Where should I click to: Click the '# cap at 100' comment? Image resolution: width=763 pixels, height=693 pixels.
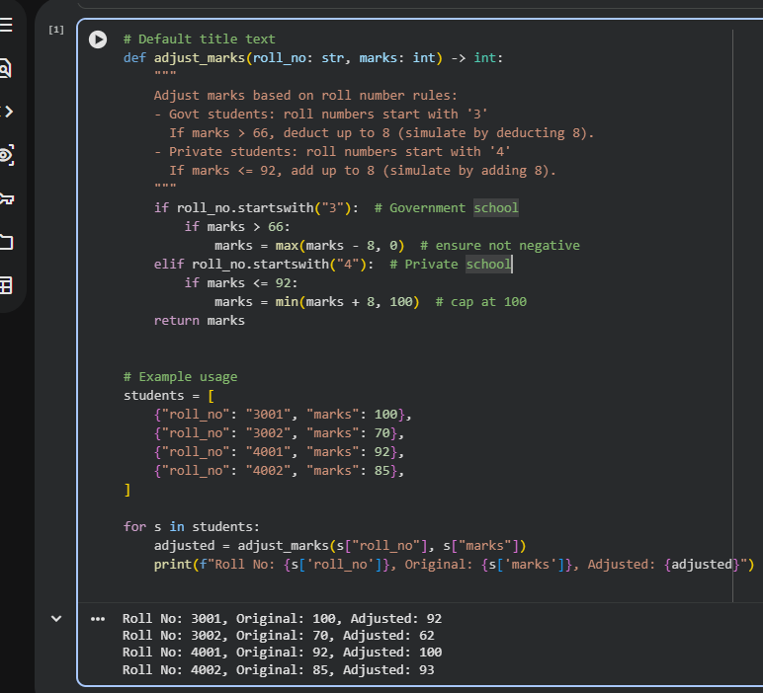click(480, 302)
